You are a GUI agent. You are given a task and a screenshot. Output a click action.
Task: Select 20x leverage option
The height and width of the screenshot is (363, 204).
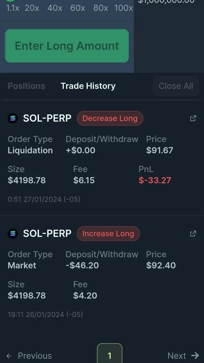tap(32, 8)
